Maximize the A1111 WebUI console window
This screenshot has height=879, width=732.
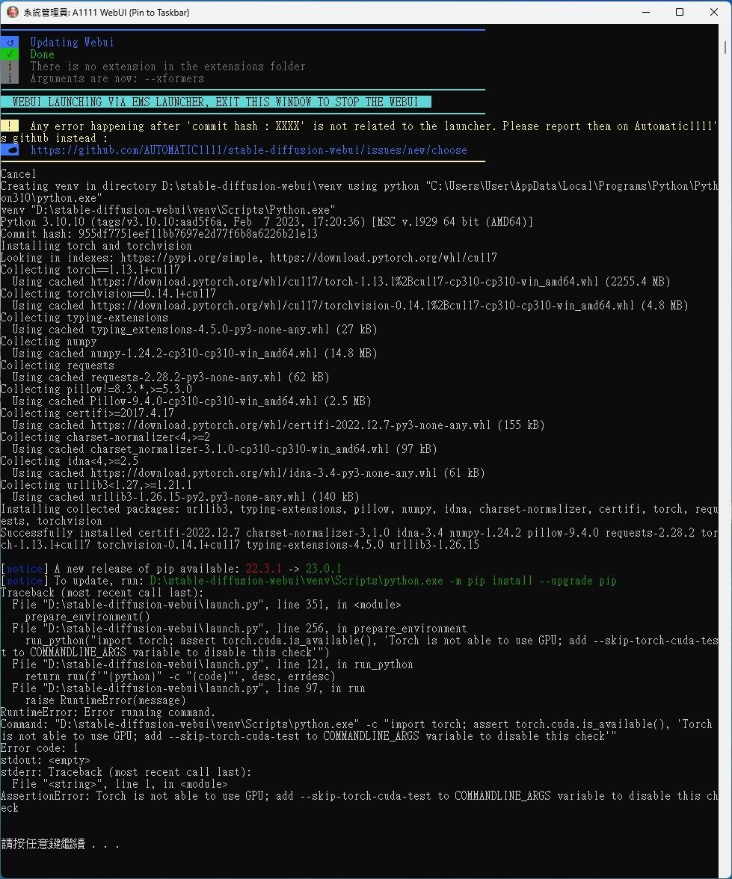680,12
